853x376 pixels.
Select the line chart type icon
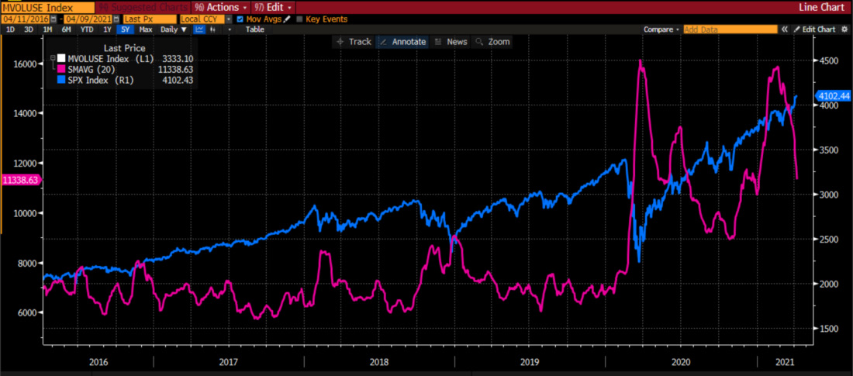(199, 29)
